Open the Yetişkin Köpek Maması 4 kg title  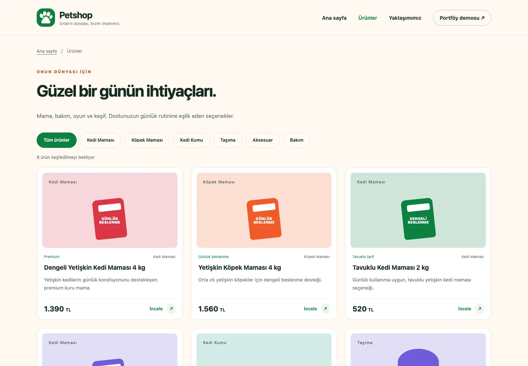pos(240,268)
